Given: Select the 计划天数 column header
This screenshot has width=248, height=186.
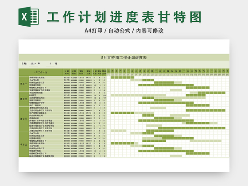Looking at the screenshot, I should click(95, 72).
